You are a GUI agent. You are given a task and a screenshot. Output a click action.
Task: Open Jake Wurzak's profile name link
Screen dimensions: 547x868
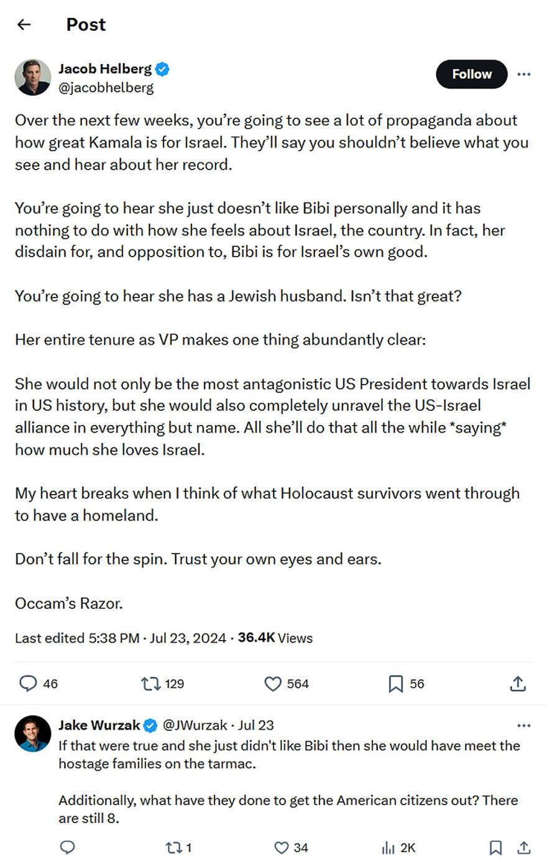[x=99, y=725]
